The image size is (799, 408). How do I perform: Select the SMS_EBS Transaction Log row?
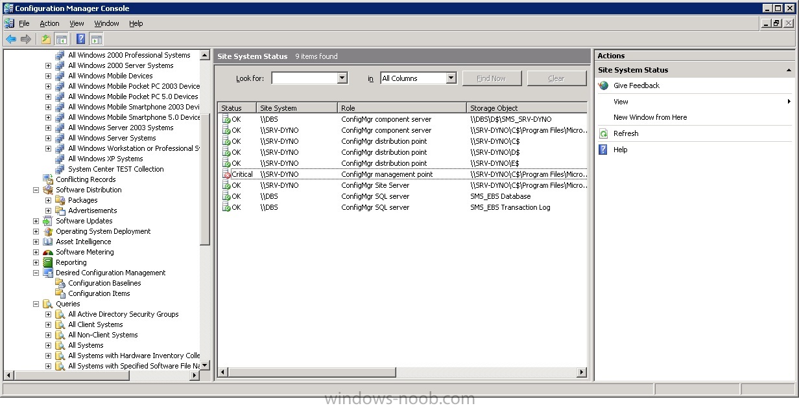coord(402,207)
